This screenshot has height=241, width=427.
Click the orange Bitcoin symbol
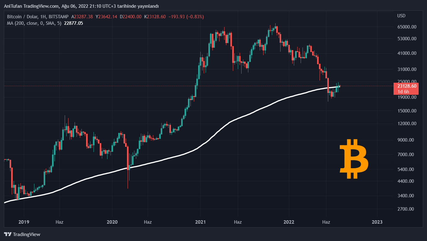click(x=354, y=159)
